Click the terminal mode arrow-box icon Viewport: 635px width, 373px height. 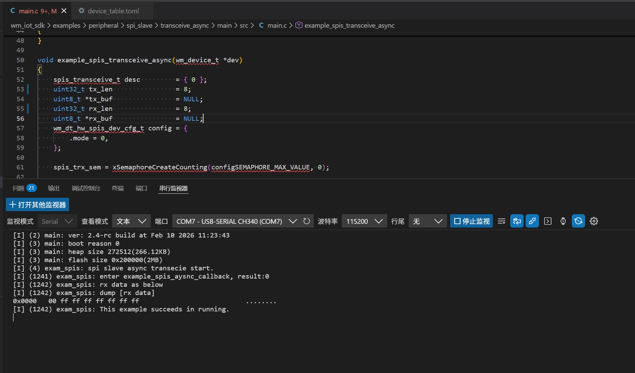tap(548, 221)
